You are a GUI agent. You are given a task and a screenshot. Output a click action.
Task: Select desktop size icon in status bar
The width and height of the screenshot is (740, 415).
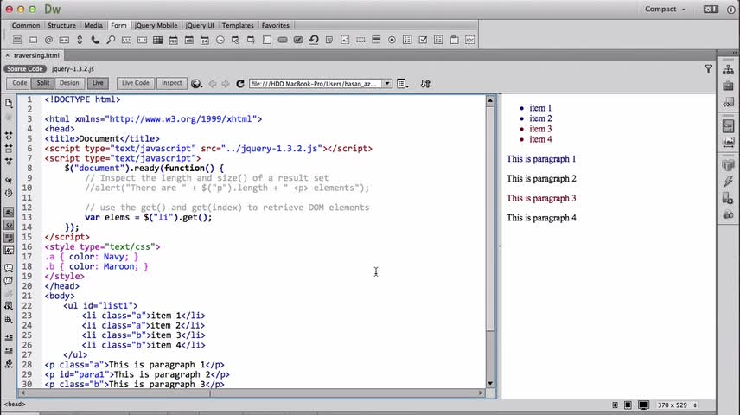(x=643, y=405)
